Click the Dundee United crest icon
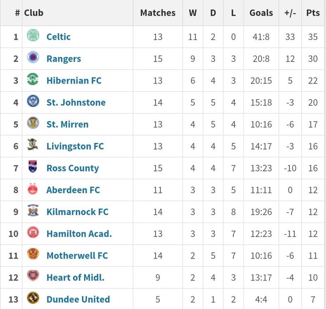Image resolution: width=326 pixels, height=309 pixels. coord(33,298)
